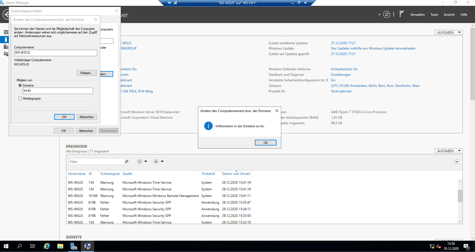Click the IE security configuration Ein link

[x=333, y=80]
